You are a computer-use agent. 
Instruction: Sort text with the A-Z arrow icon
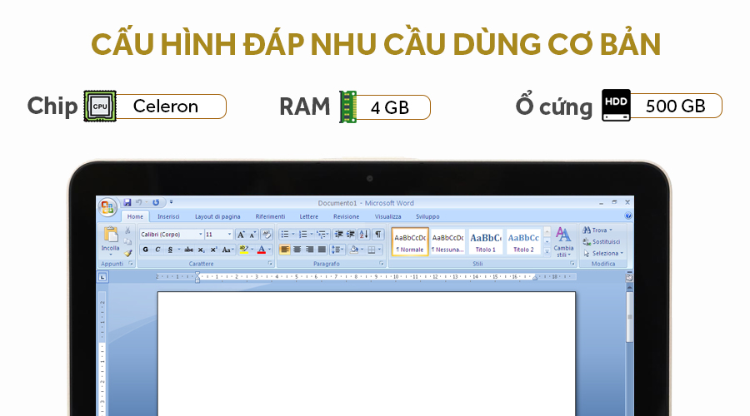[x=364, y=234]
